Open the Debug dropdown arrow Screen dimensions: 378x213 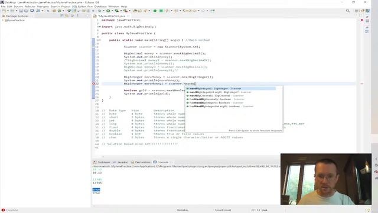(x=103, y=11)
